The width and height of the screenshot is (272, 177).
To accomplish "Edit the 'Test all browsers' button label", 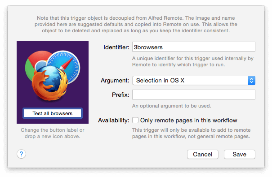I will [x=53, y=113].
